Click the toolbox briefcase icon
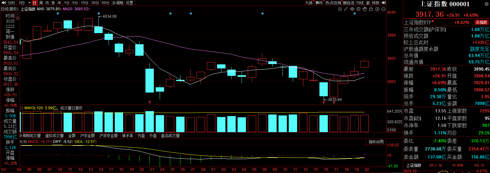This screenshot has height=173, width=490. pos(359,9)
